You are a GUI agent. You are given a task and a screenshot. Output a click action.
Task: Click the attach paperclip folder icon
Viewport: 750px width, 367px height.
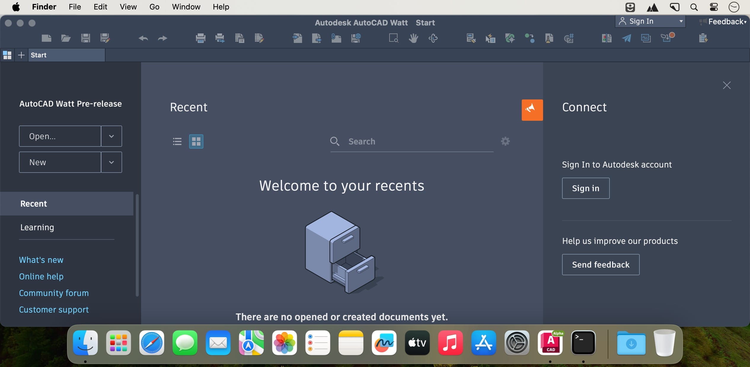[x=336, y=38]
